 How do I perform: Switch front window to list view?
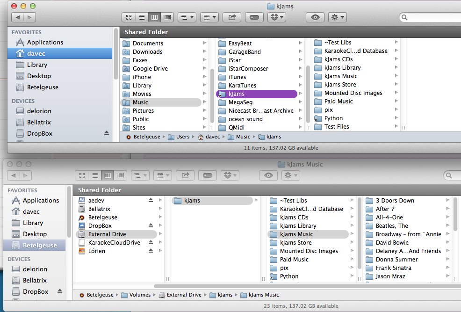(x=142, y=17)
